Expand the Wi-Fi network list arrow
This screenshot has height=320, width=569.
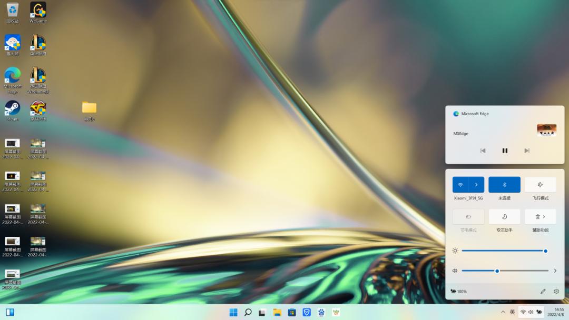pyautogui.click(x=476, y=185)
